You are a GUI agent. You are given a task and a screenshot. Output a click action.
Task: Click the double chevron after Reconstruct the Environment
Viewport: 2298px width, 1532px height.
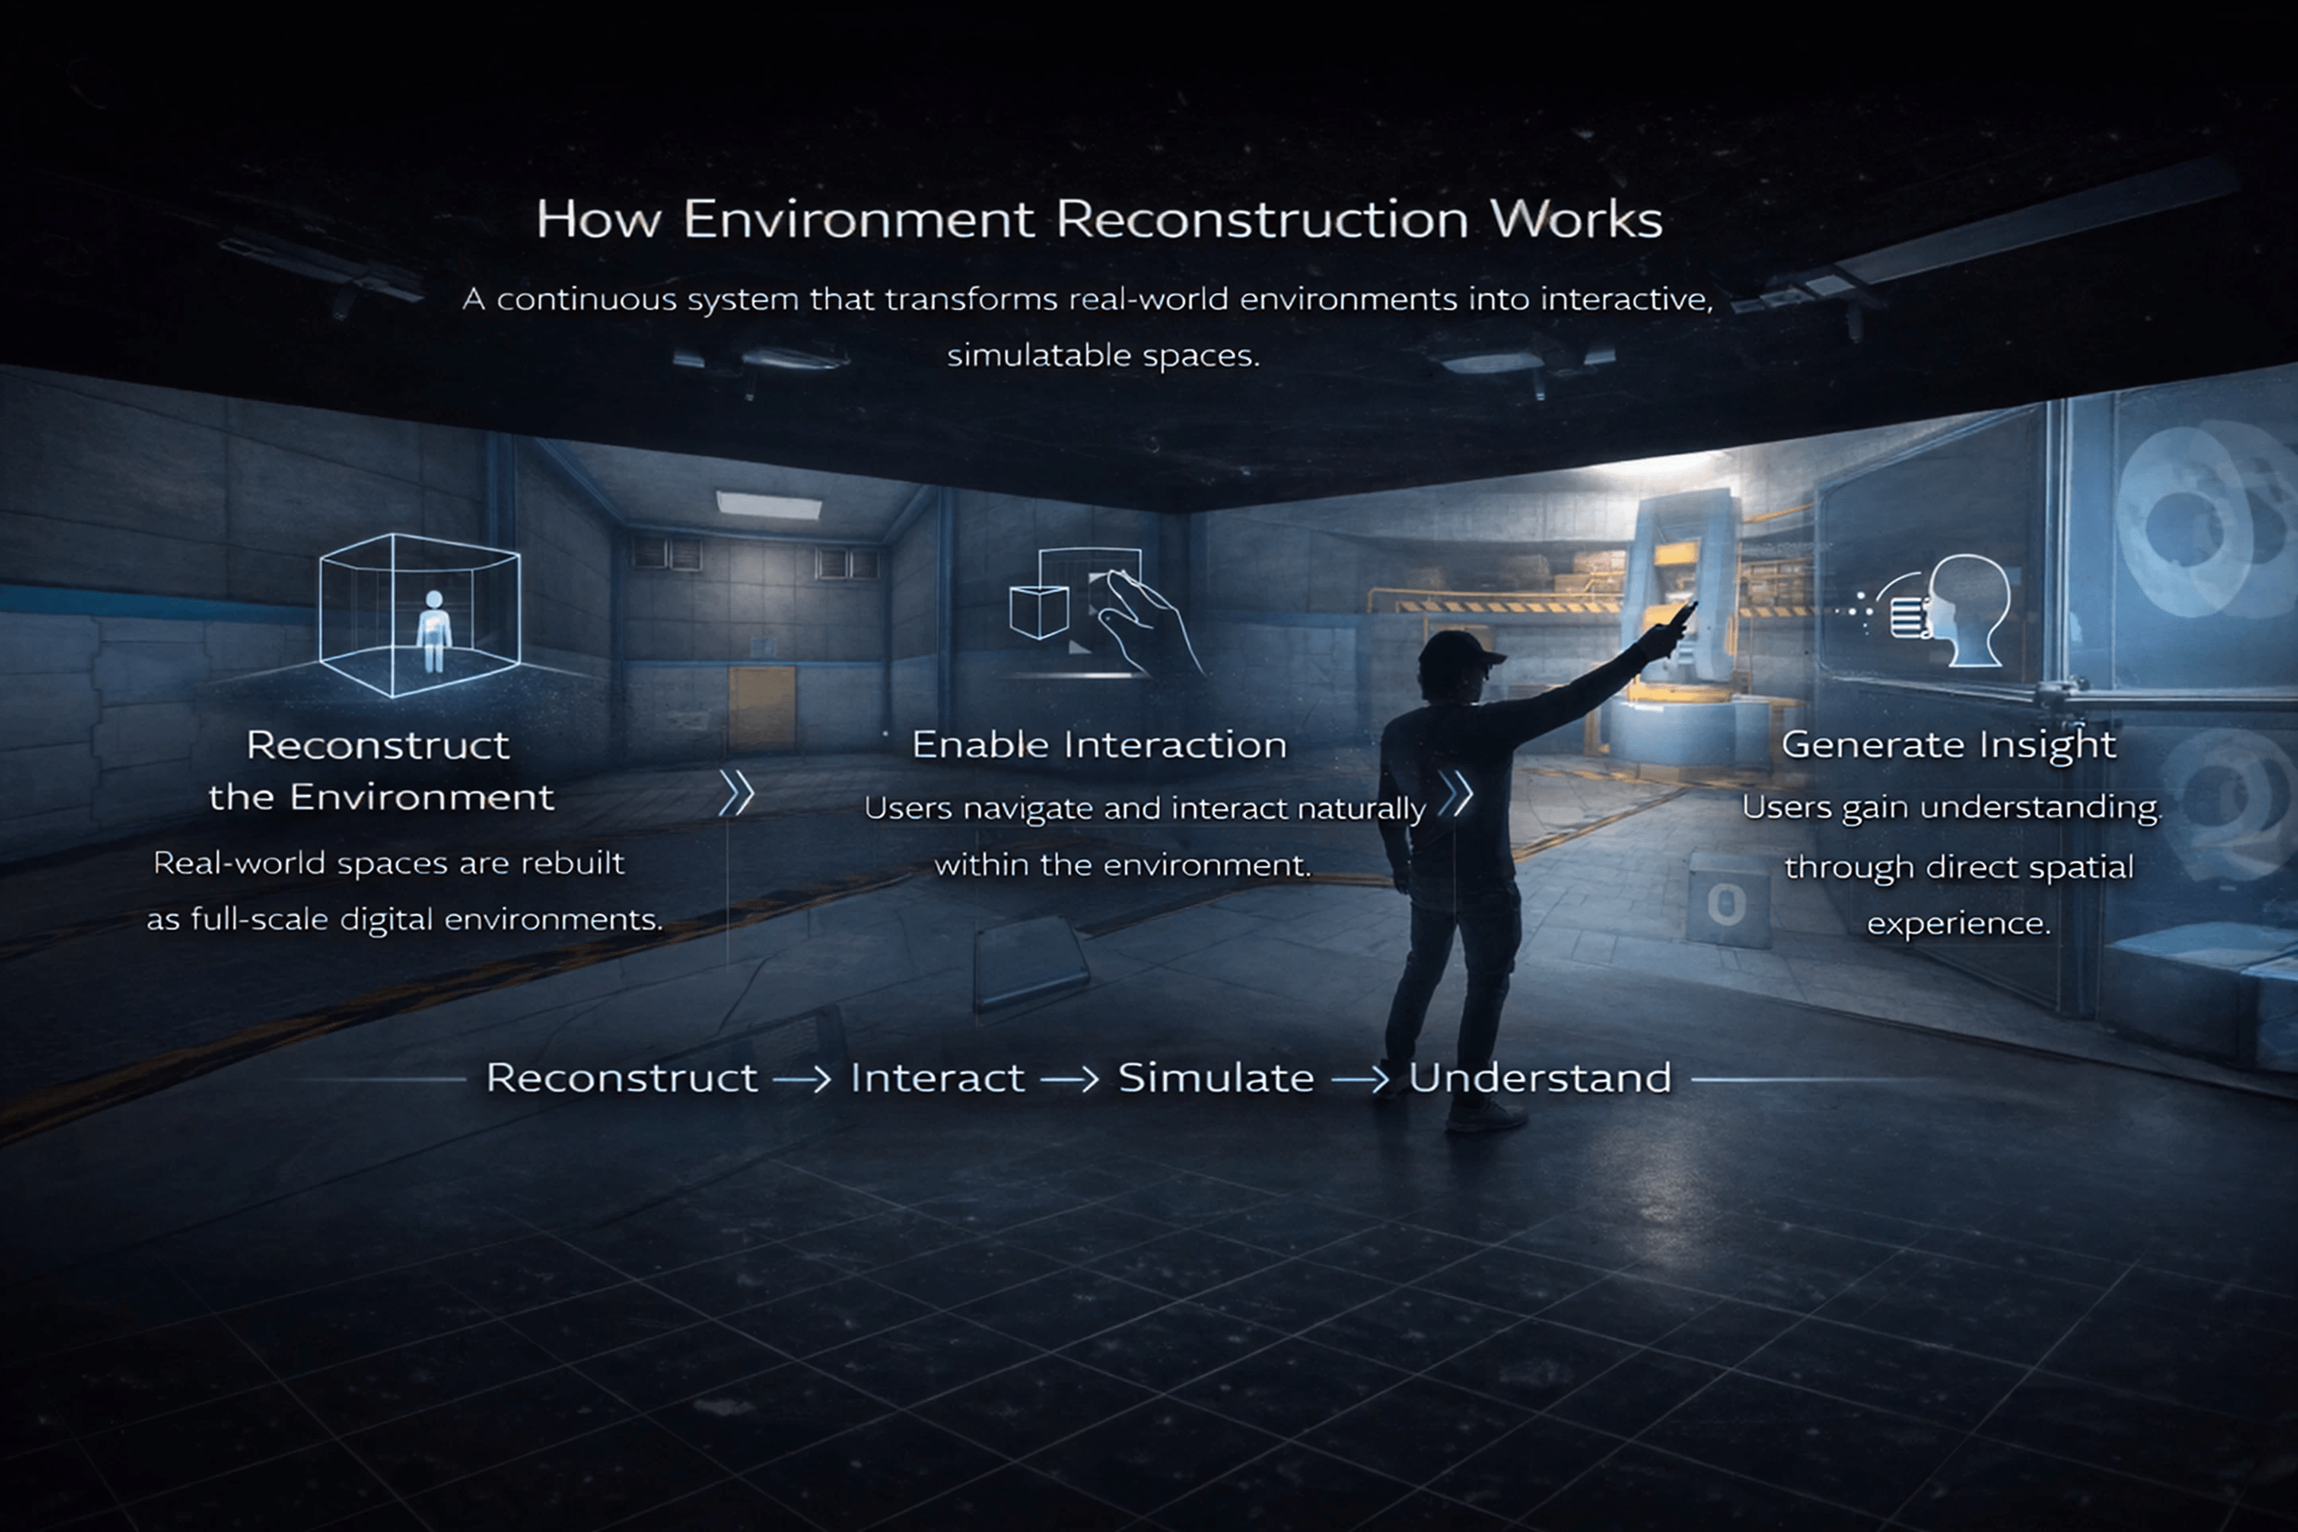(x=736, y=793)
